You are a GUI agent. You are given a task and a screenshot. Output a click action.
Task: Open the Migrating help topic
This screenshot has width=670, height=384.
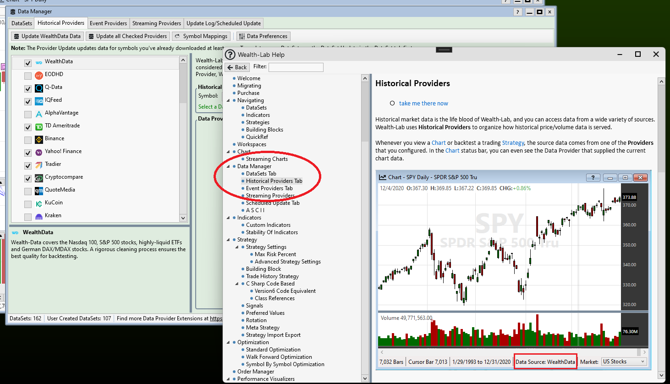(x=249, y=86)
